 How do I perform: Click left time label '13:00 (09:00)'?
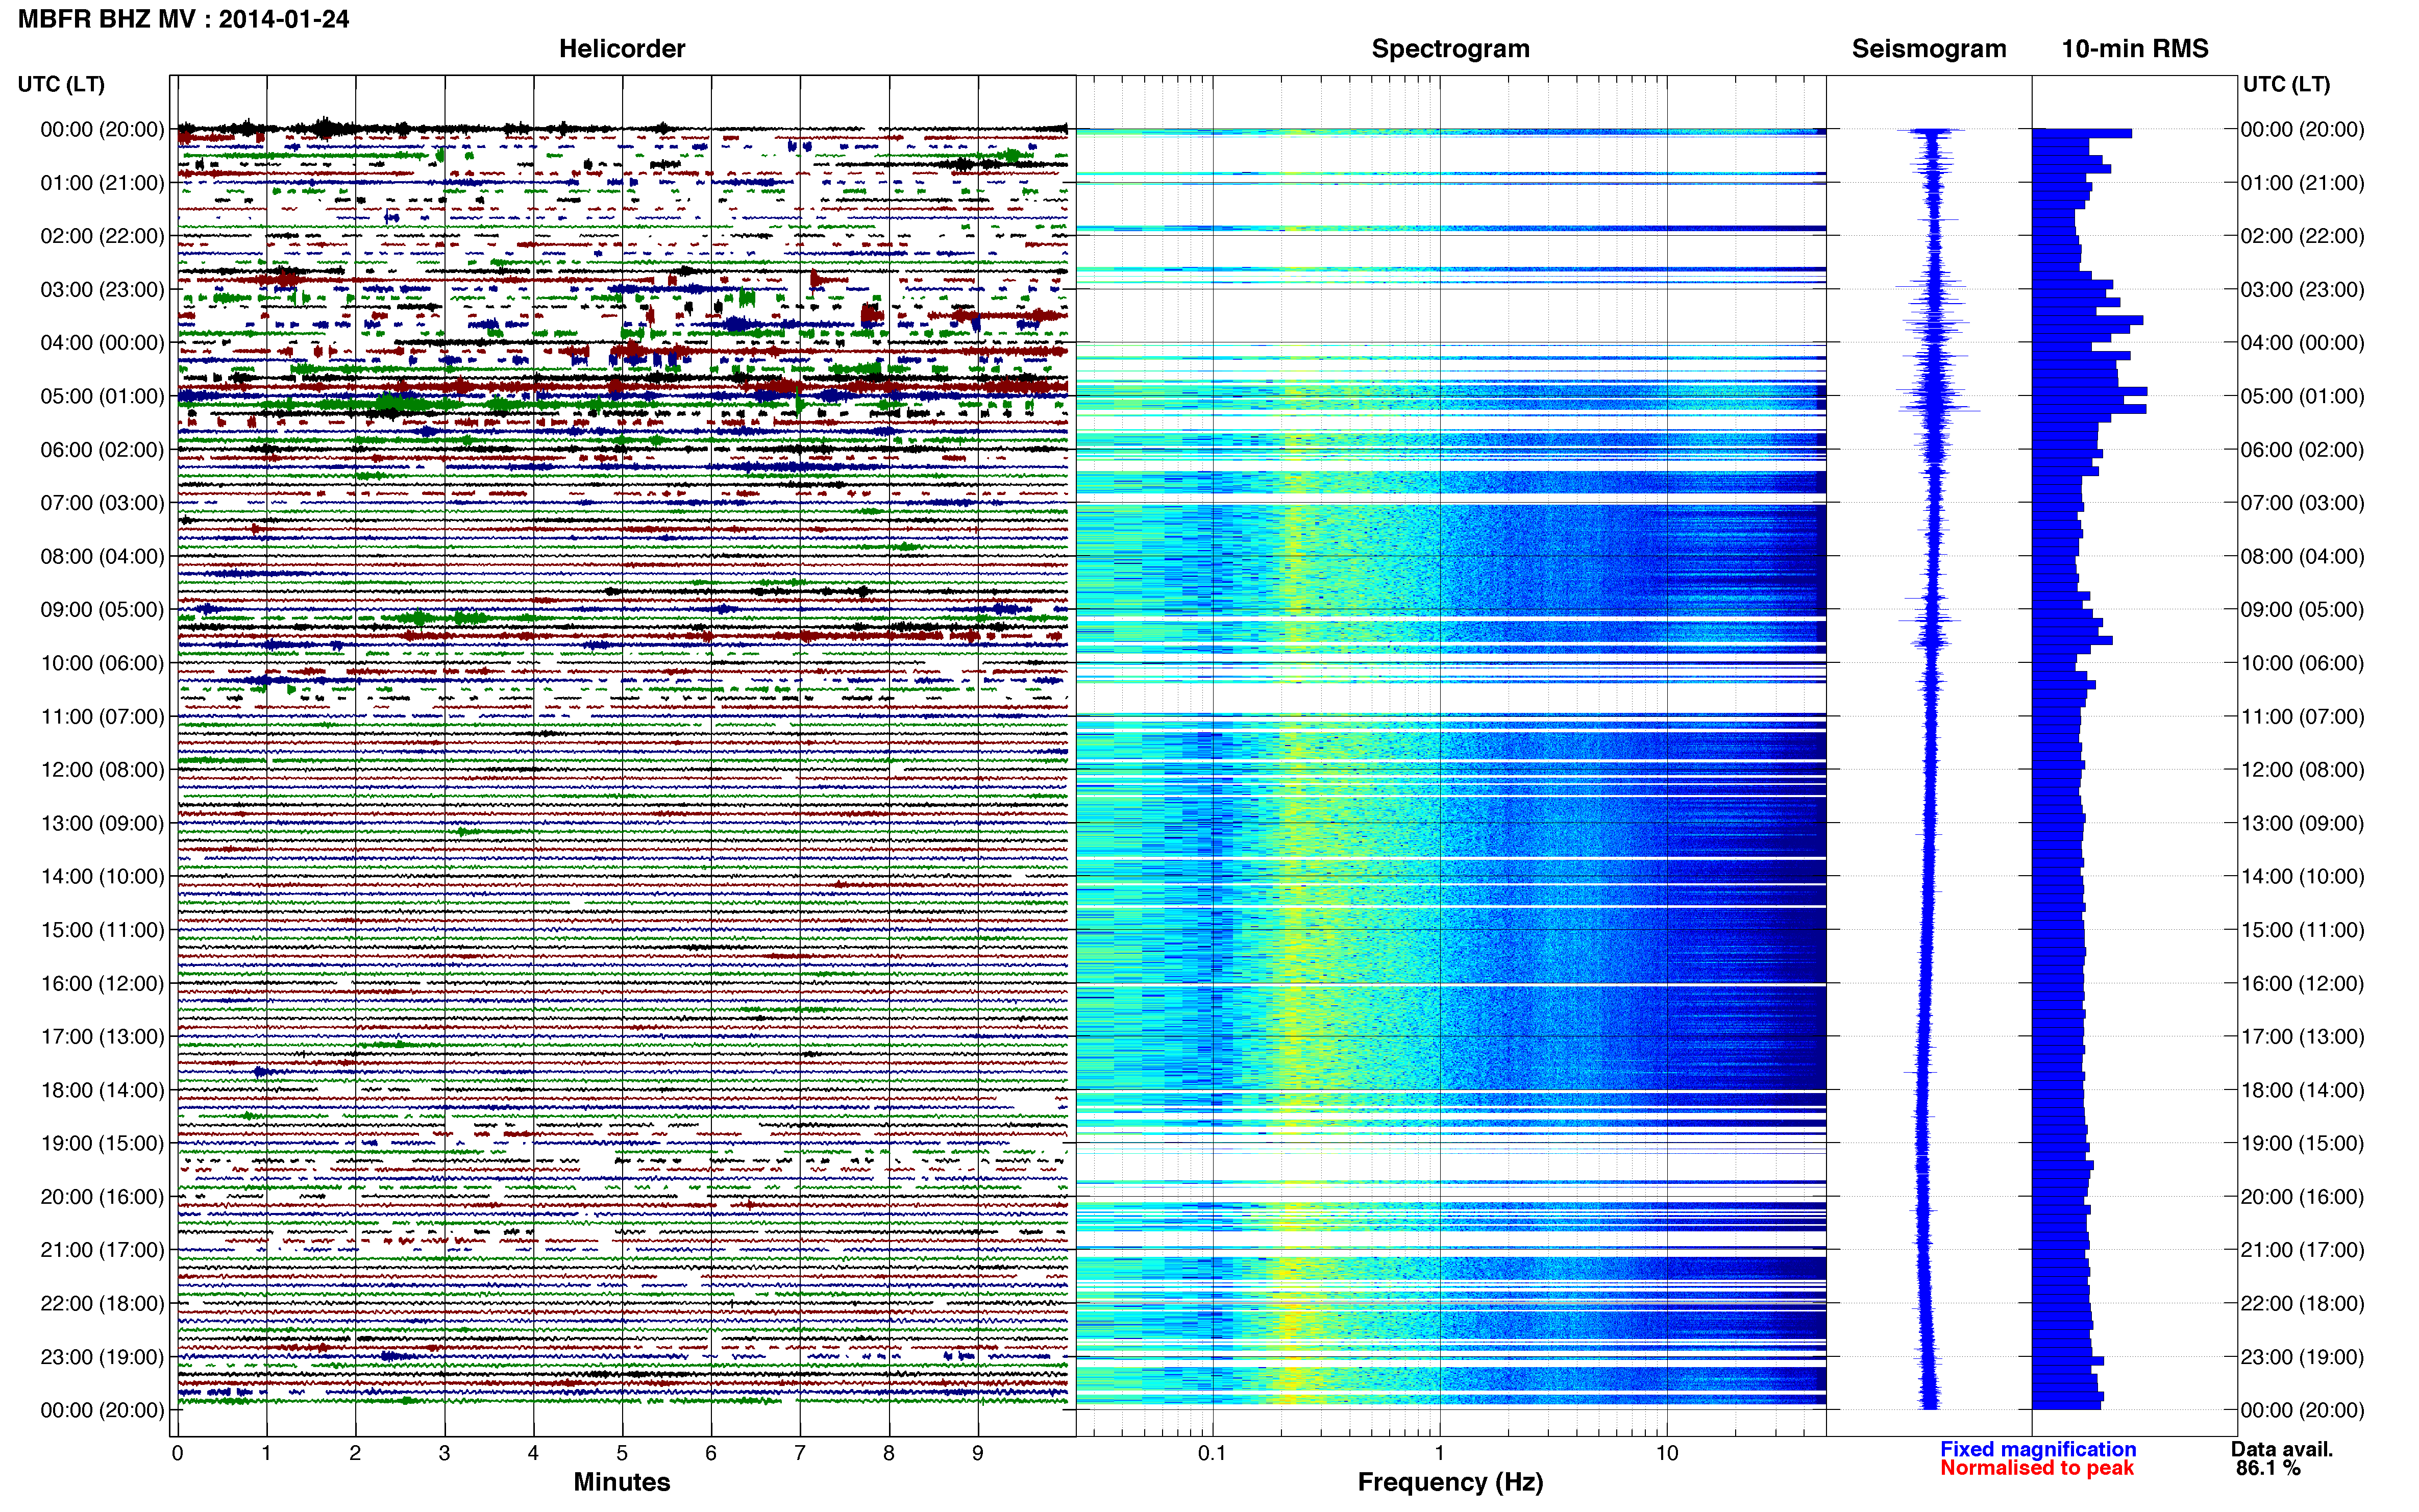(x=102, y=823)
